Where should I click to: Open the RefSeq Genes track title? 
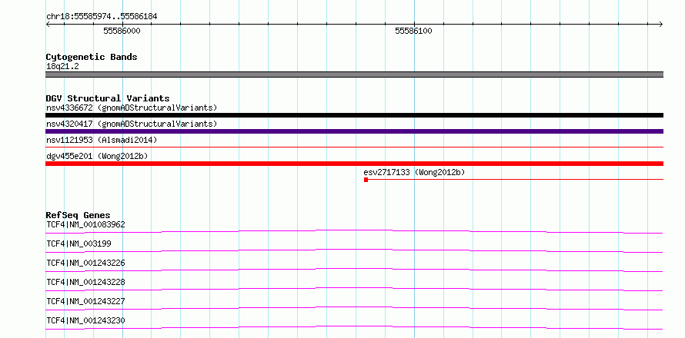tap(78, 215)
